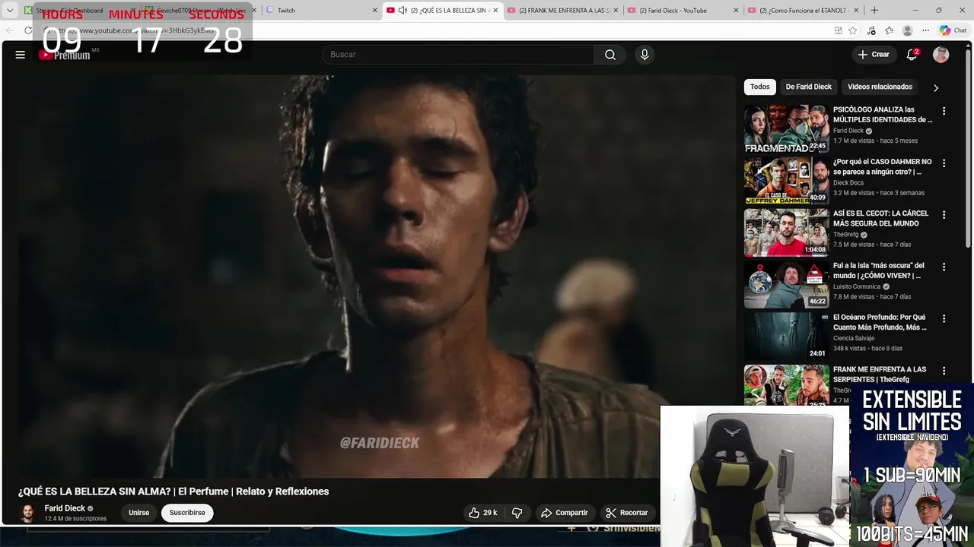Open browser favorites list icon
This screenshot has height=547, width=974.
pyautogui.click(x=889, y=30)
